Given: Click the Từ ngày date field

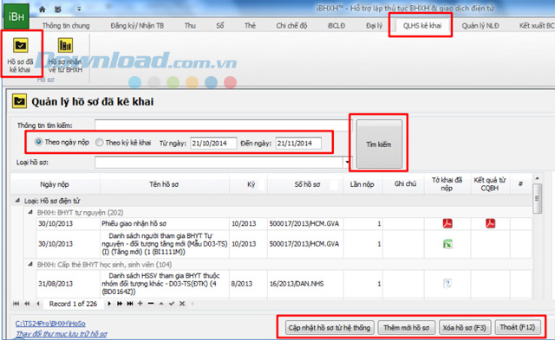Looking at the screenshot, I should tap(213, 143).
